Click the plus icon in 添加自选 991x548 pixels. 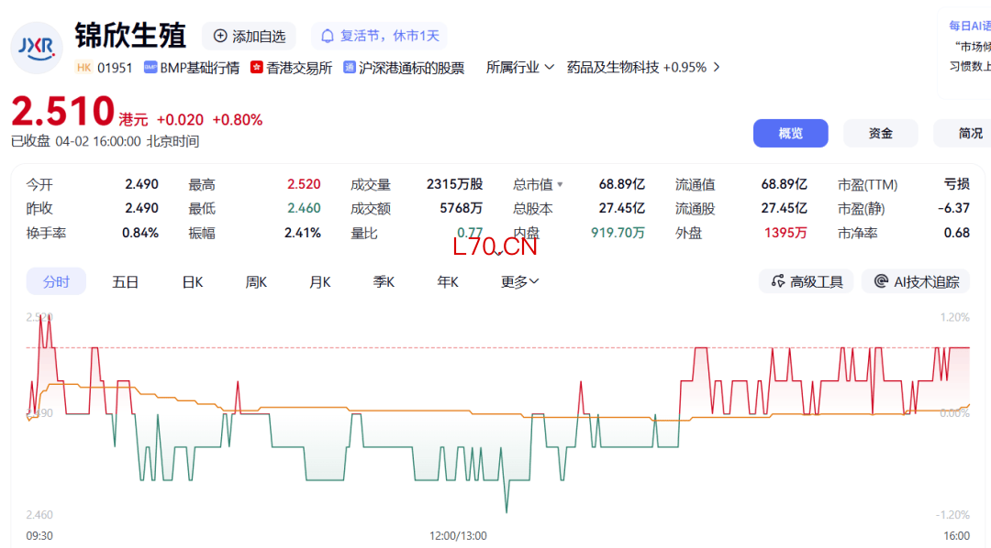(220, 36)
